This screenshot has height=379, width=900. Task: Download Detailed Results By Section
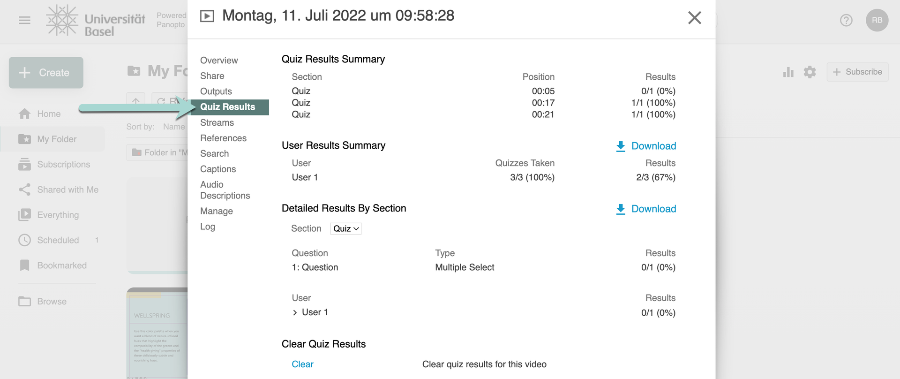pyautogui.click(x=645, y=209)
